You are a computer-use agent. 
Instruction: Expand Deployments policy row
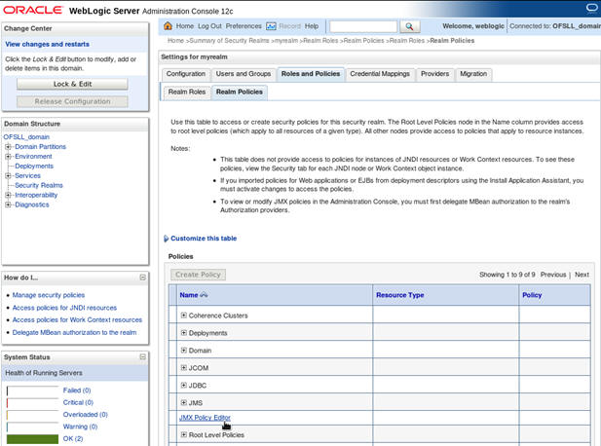183,333
